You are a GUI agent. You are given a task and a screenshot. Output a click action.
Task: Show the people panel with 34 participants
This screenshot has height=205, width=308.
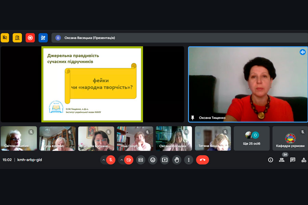[282, 160]
